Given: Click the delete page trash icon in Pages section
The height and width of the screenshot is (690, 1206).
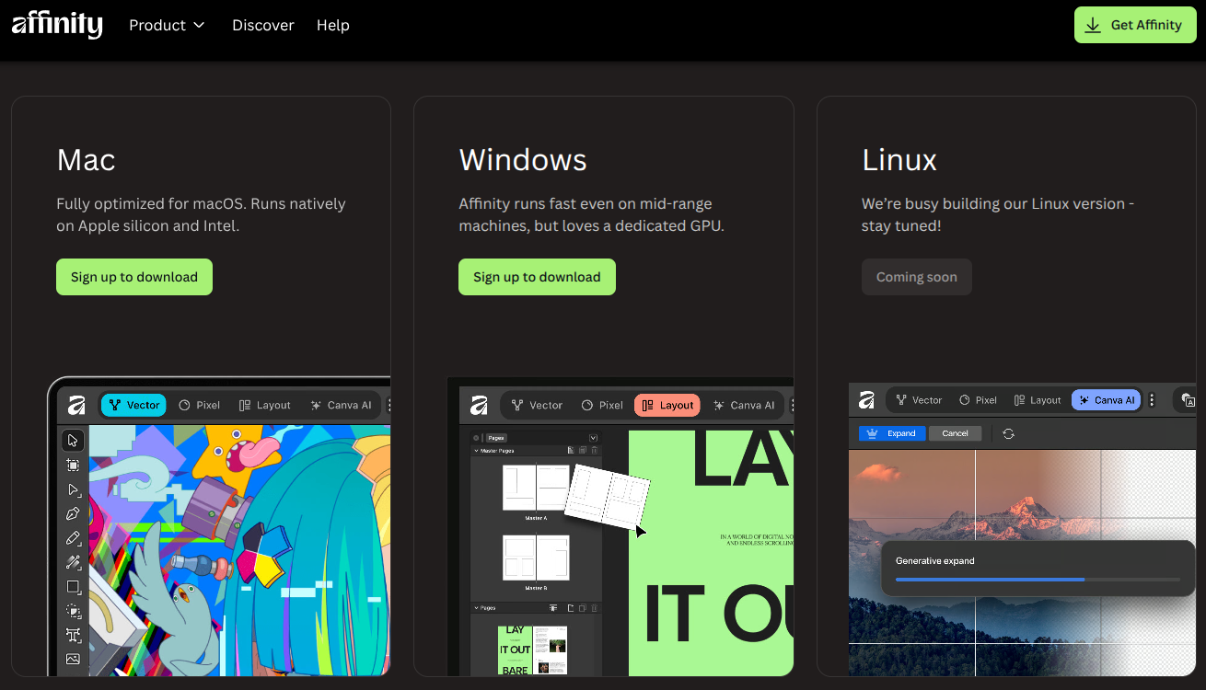Looking at the screenshot, I should pyautogui.click(x=595, y=608).
